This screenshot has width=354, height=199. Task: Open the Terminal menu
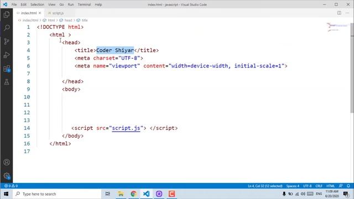pyautogui.click(x=84, y=4)
